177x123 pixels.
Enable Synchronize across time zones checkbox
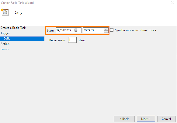click(112, 30)
